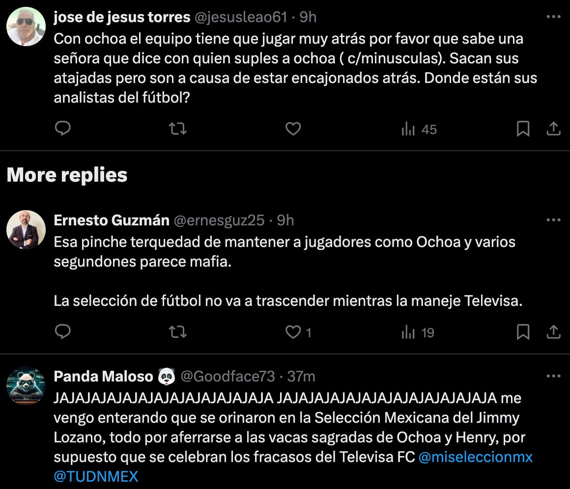Open the @TUDNMEX mention link
570x489 pixels.
[96, 476]
